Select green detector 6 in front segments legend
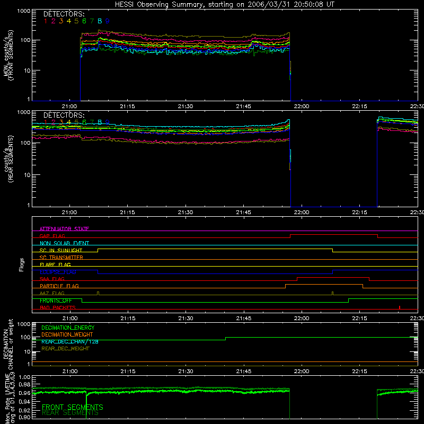Screen dimensions: 424x424 point(84,21)
